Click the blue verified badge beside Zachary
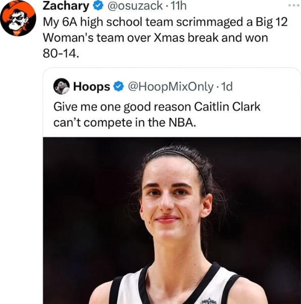This screenshot has width=301, height=304. (98, 6)
